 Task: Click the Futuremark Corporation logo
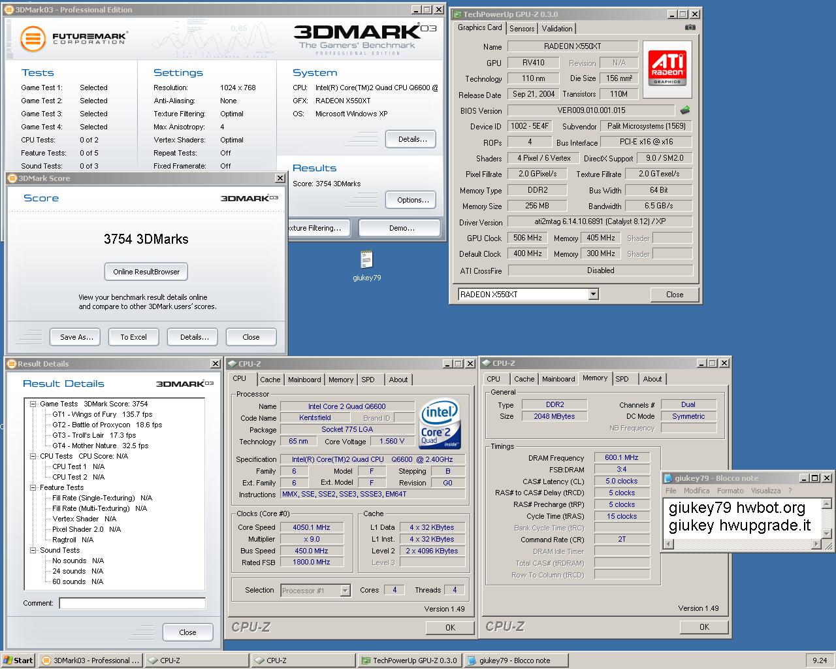click(x=73, y=39)
